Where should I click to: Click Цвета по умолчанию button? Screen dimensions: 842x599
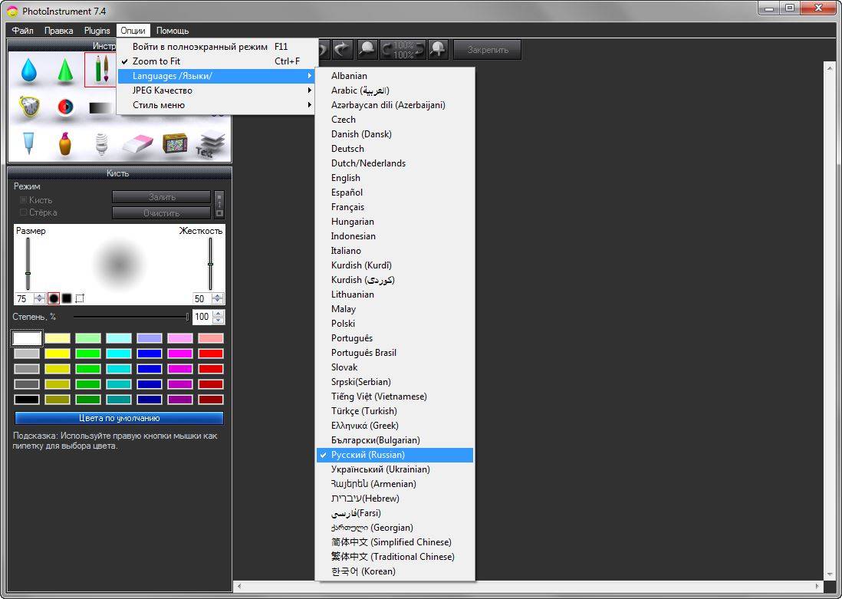click(x=119, y=418)
